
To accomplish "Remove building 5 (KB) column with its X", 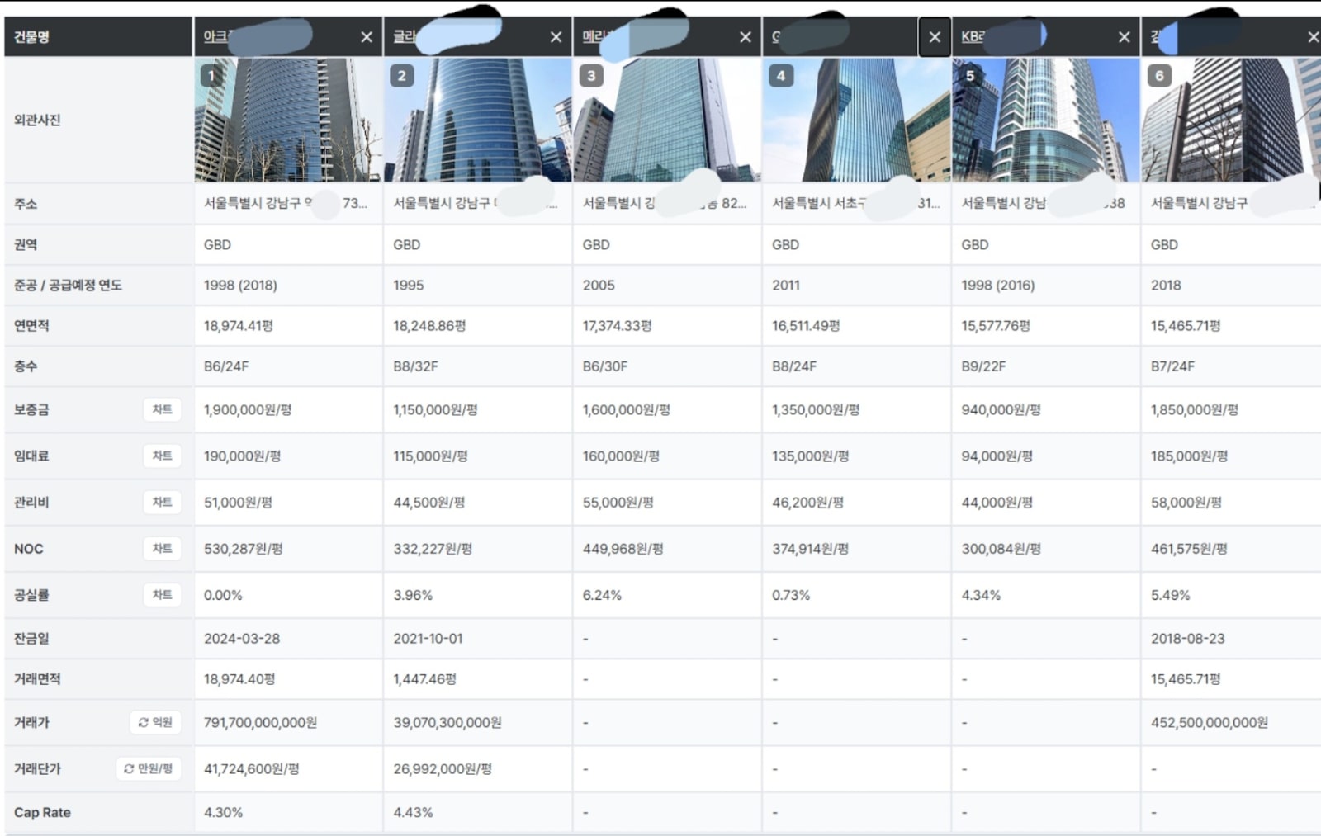I will pos(1124,37).
